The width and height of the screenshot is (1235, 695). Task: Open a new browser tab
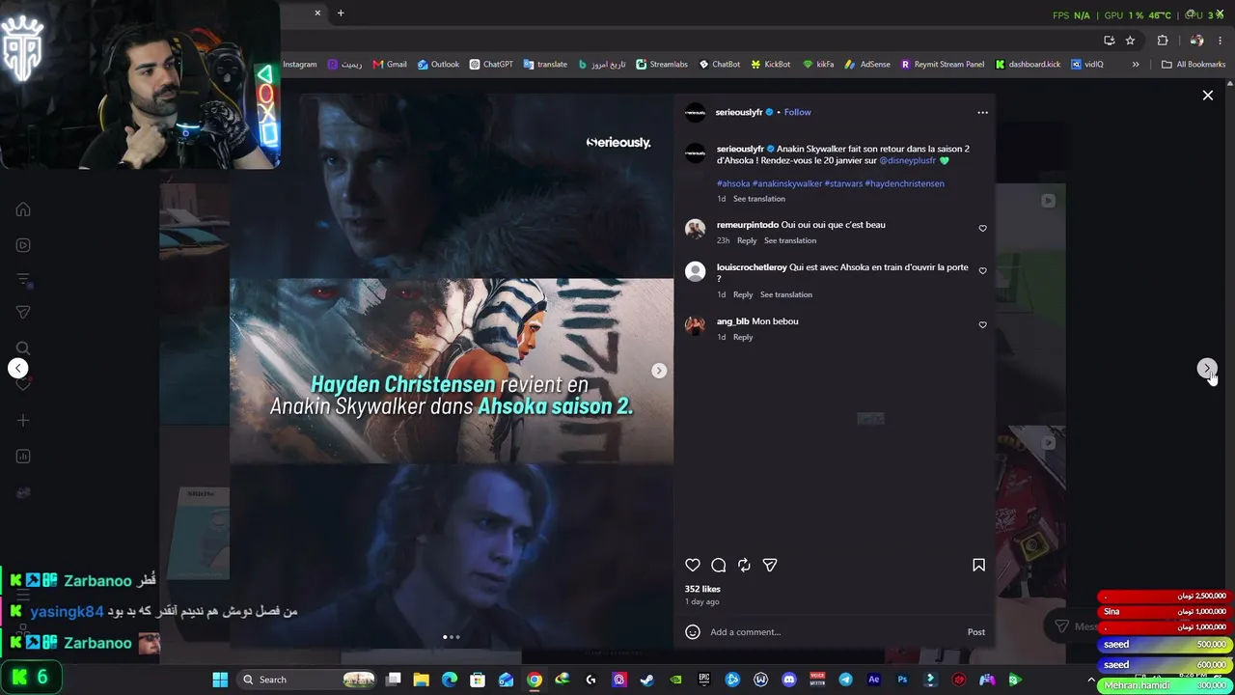pyautogui.click(x=341, y=13)
